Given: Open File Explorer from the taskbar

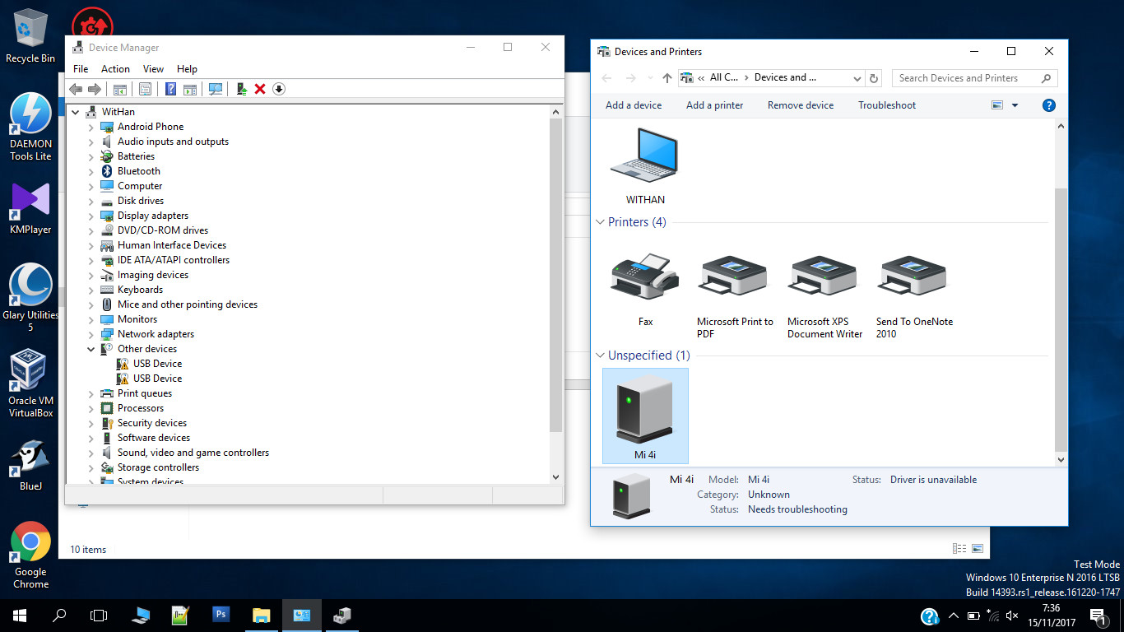Looking at the screenshot, I should click(x=261, y=614).
